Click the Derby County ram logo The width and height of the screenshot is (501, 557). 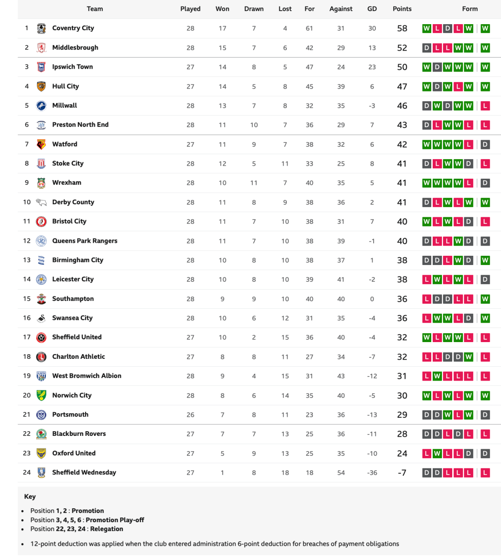41,202
